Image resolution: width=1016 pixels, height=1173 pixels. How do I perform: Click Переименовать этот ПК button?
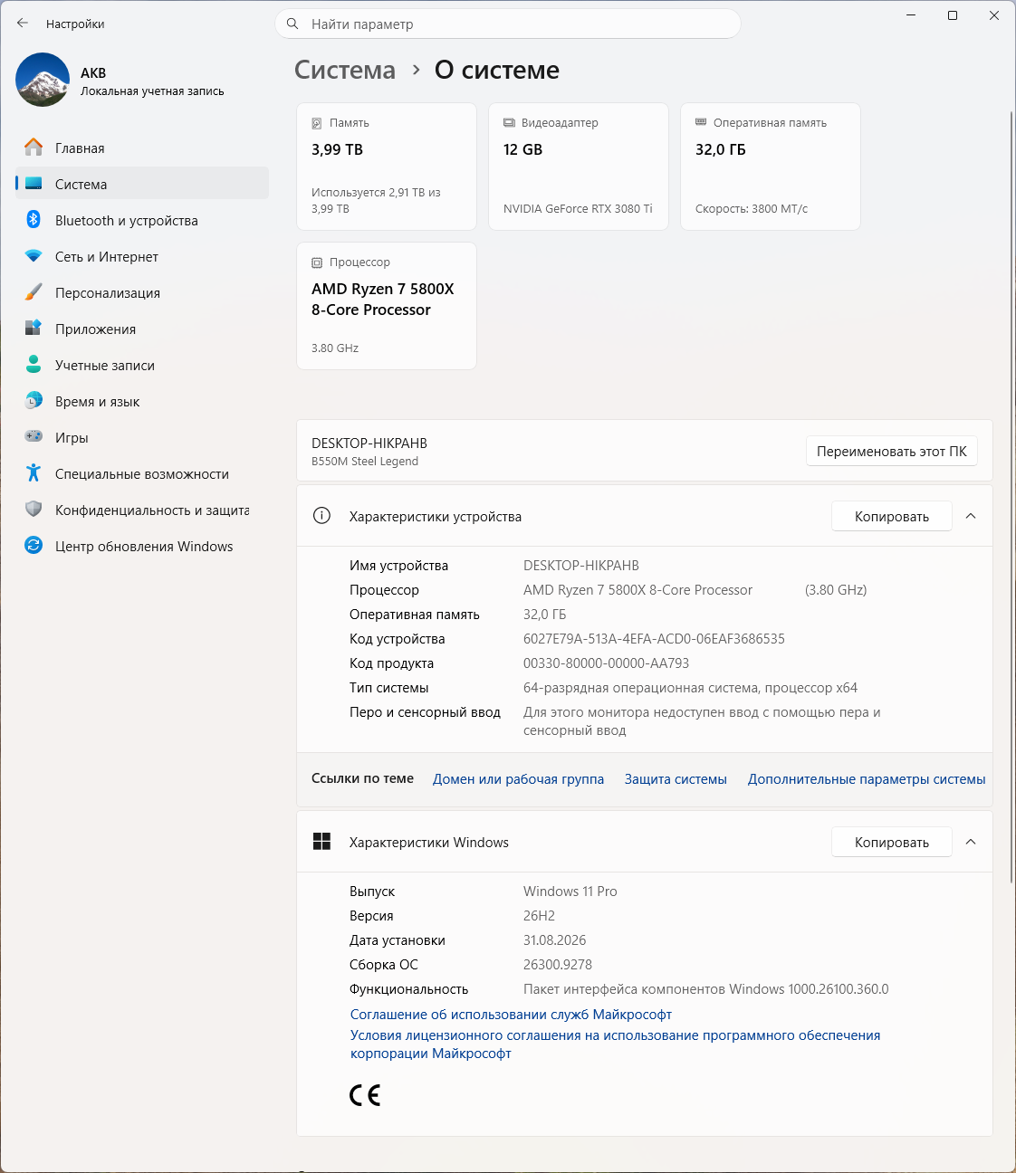click(x=892, y=451)
